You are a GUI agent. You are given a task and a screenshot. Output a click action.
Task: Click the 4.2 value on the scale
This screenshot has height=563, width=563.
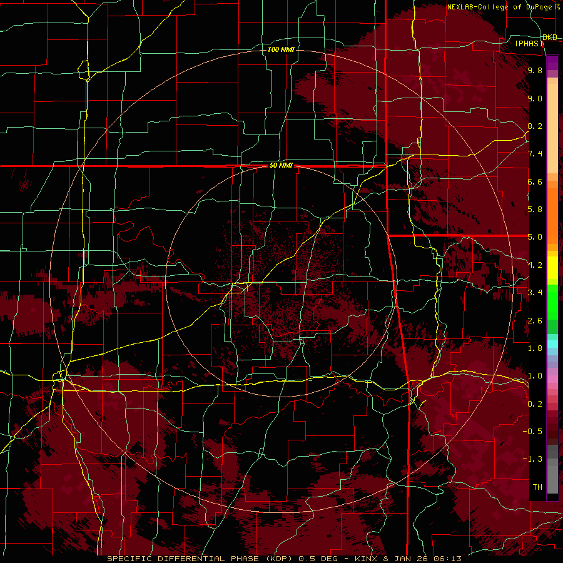[x=535, y=265]
